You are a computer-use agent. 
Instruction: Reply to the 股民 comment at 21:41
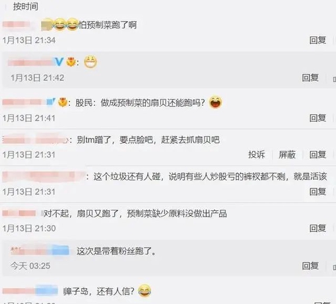318,118
